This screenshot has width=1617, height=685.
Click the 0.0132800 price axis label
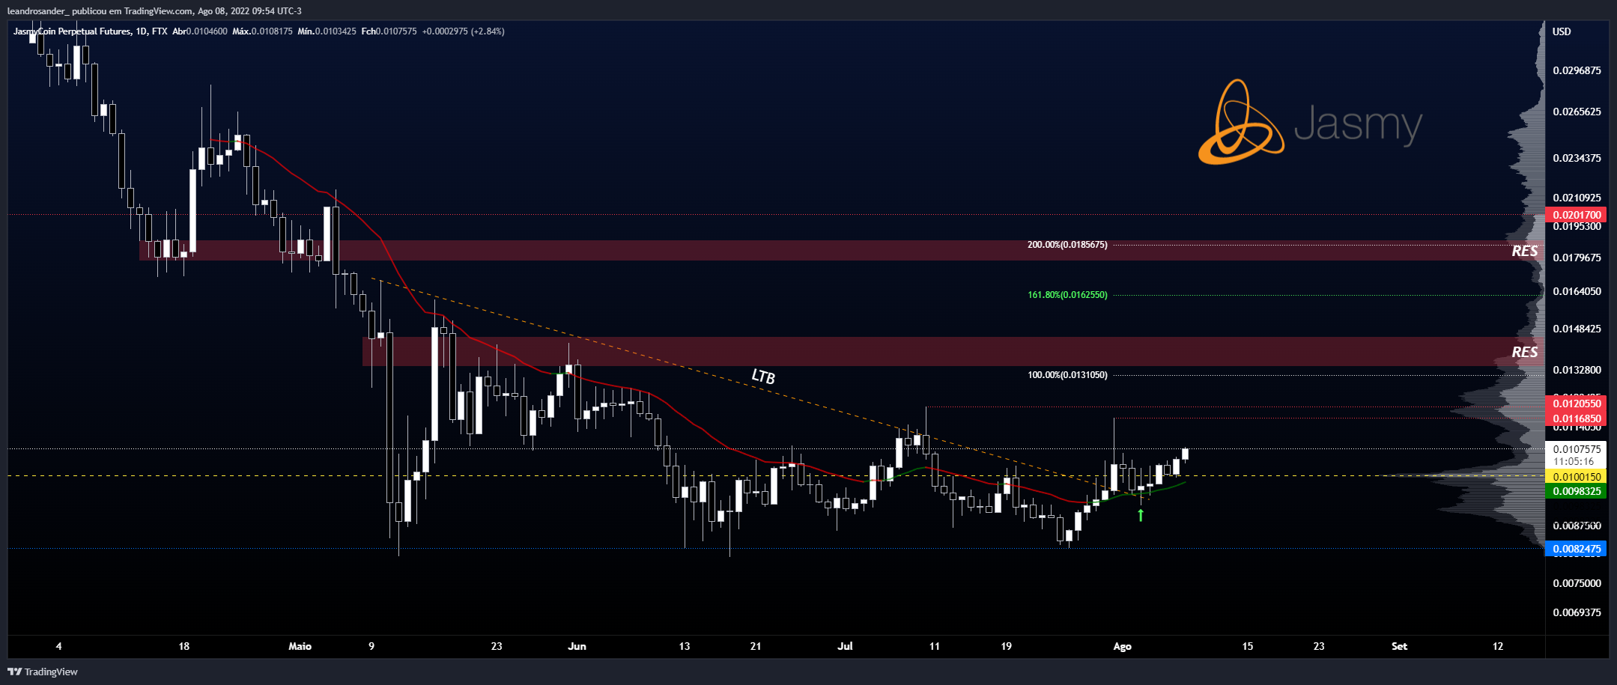click(x=1577, y=370)
